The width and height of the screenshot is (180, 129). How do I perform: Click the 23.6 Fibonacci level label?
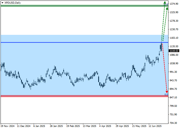(166, 5)
